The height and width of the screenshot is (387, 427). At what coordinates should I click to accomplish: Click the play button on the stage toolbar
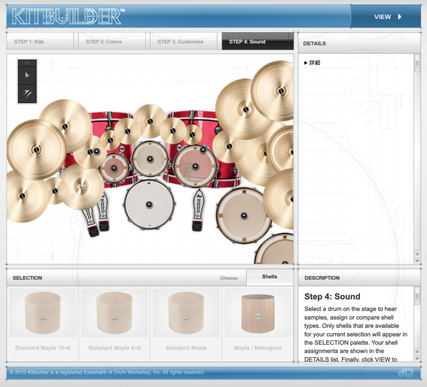pyautogui.click(x=27, y=75)
